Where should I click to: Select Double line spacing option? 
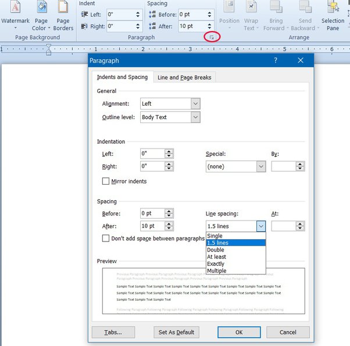[x=236, y=250]
